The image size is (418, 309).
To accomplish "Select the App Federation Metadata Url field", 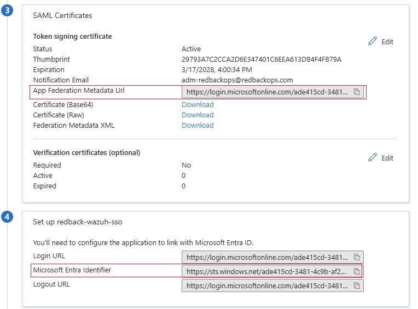I will (272, 92).
